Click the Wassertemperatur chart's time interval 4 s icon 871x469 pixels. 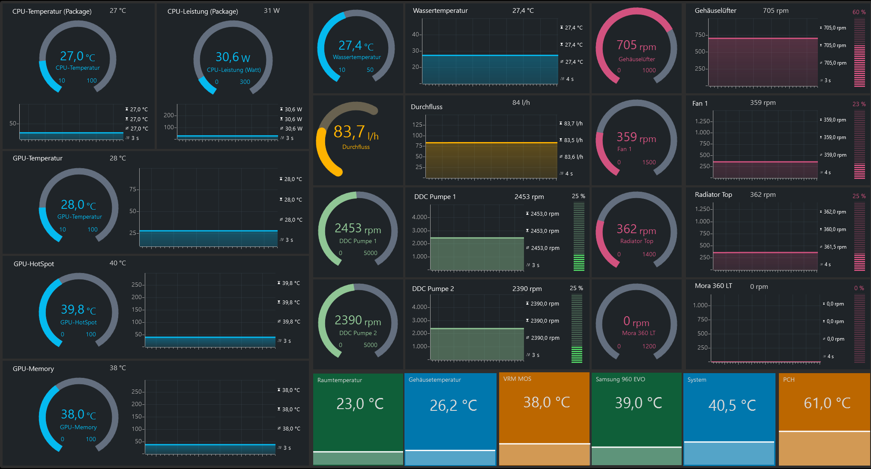pos(563,79)
